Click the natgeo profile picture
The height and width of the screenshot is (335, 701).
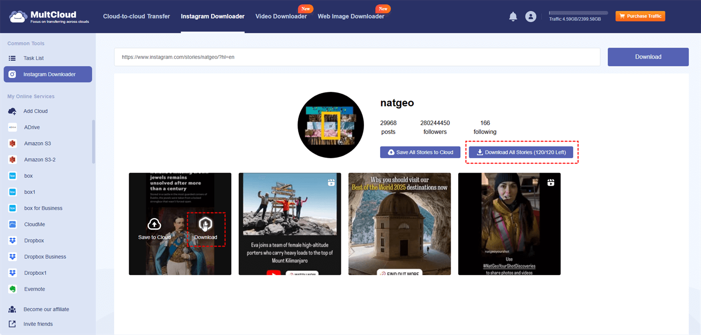pos(330,125)
